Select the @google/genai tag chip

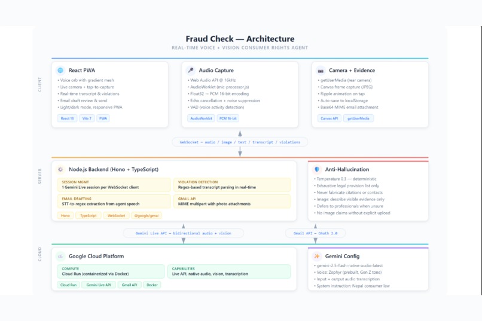click(x=147, y=216)
